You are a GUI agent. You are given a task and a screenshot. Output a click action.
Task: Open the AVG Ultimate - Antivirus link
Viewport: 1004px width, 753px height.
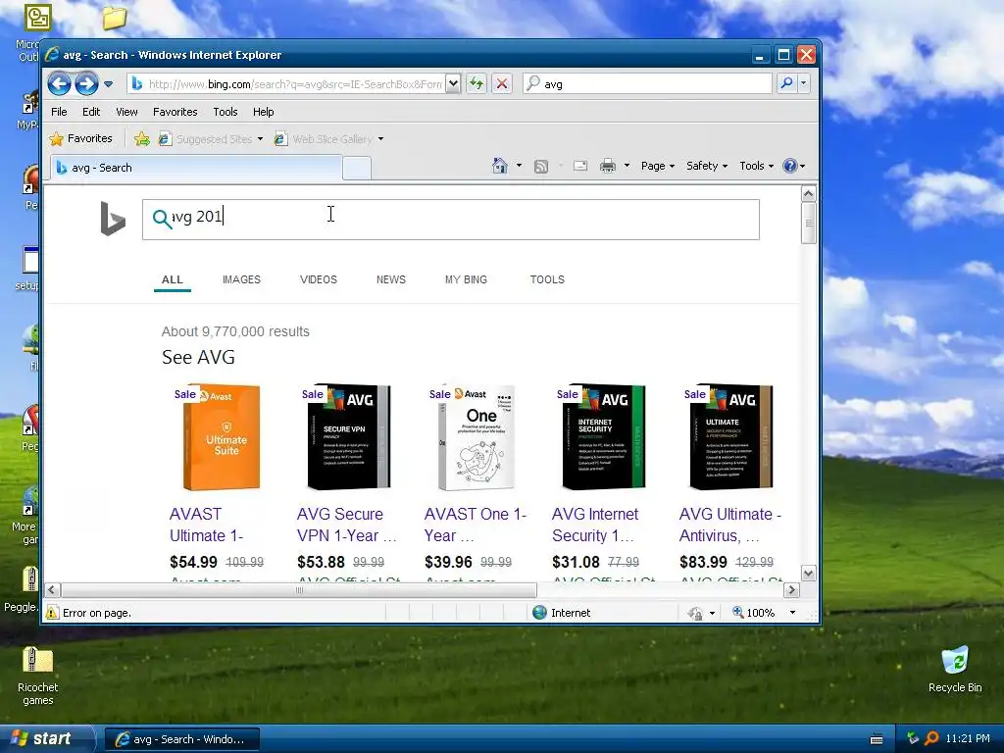tap(729, 526)
